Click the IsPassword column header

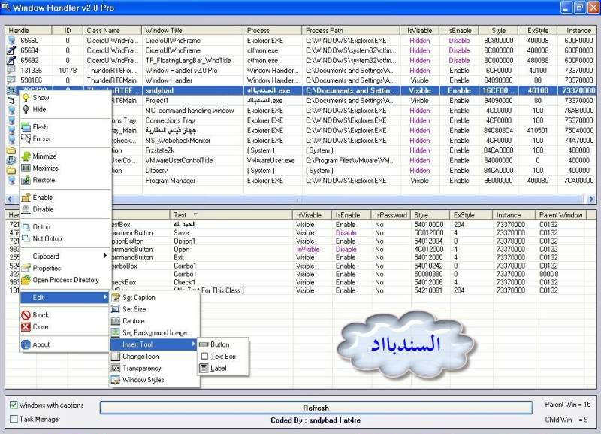coord(391,215)
